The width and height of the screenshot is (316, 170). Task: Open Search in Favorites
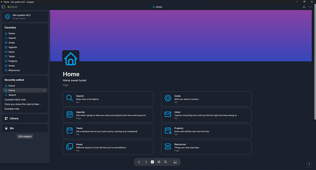[25, 38]
